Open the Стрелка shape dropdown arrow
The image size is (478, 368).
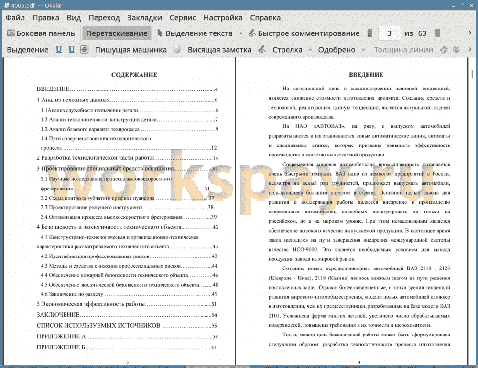click(x=310, y=50)
